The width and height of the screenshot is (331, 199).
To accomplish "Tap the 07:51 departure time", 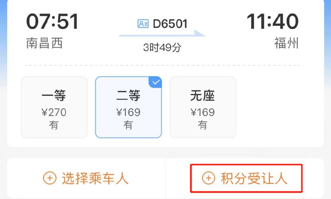I will pos(52,21).
